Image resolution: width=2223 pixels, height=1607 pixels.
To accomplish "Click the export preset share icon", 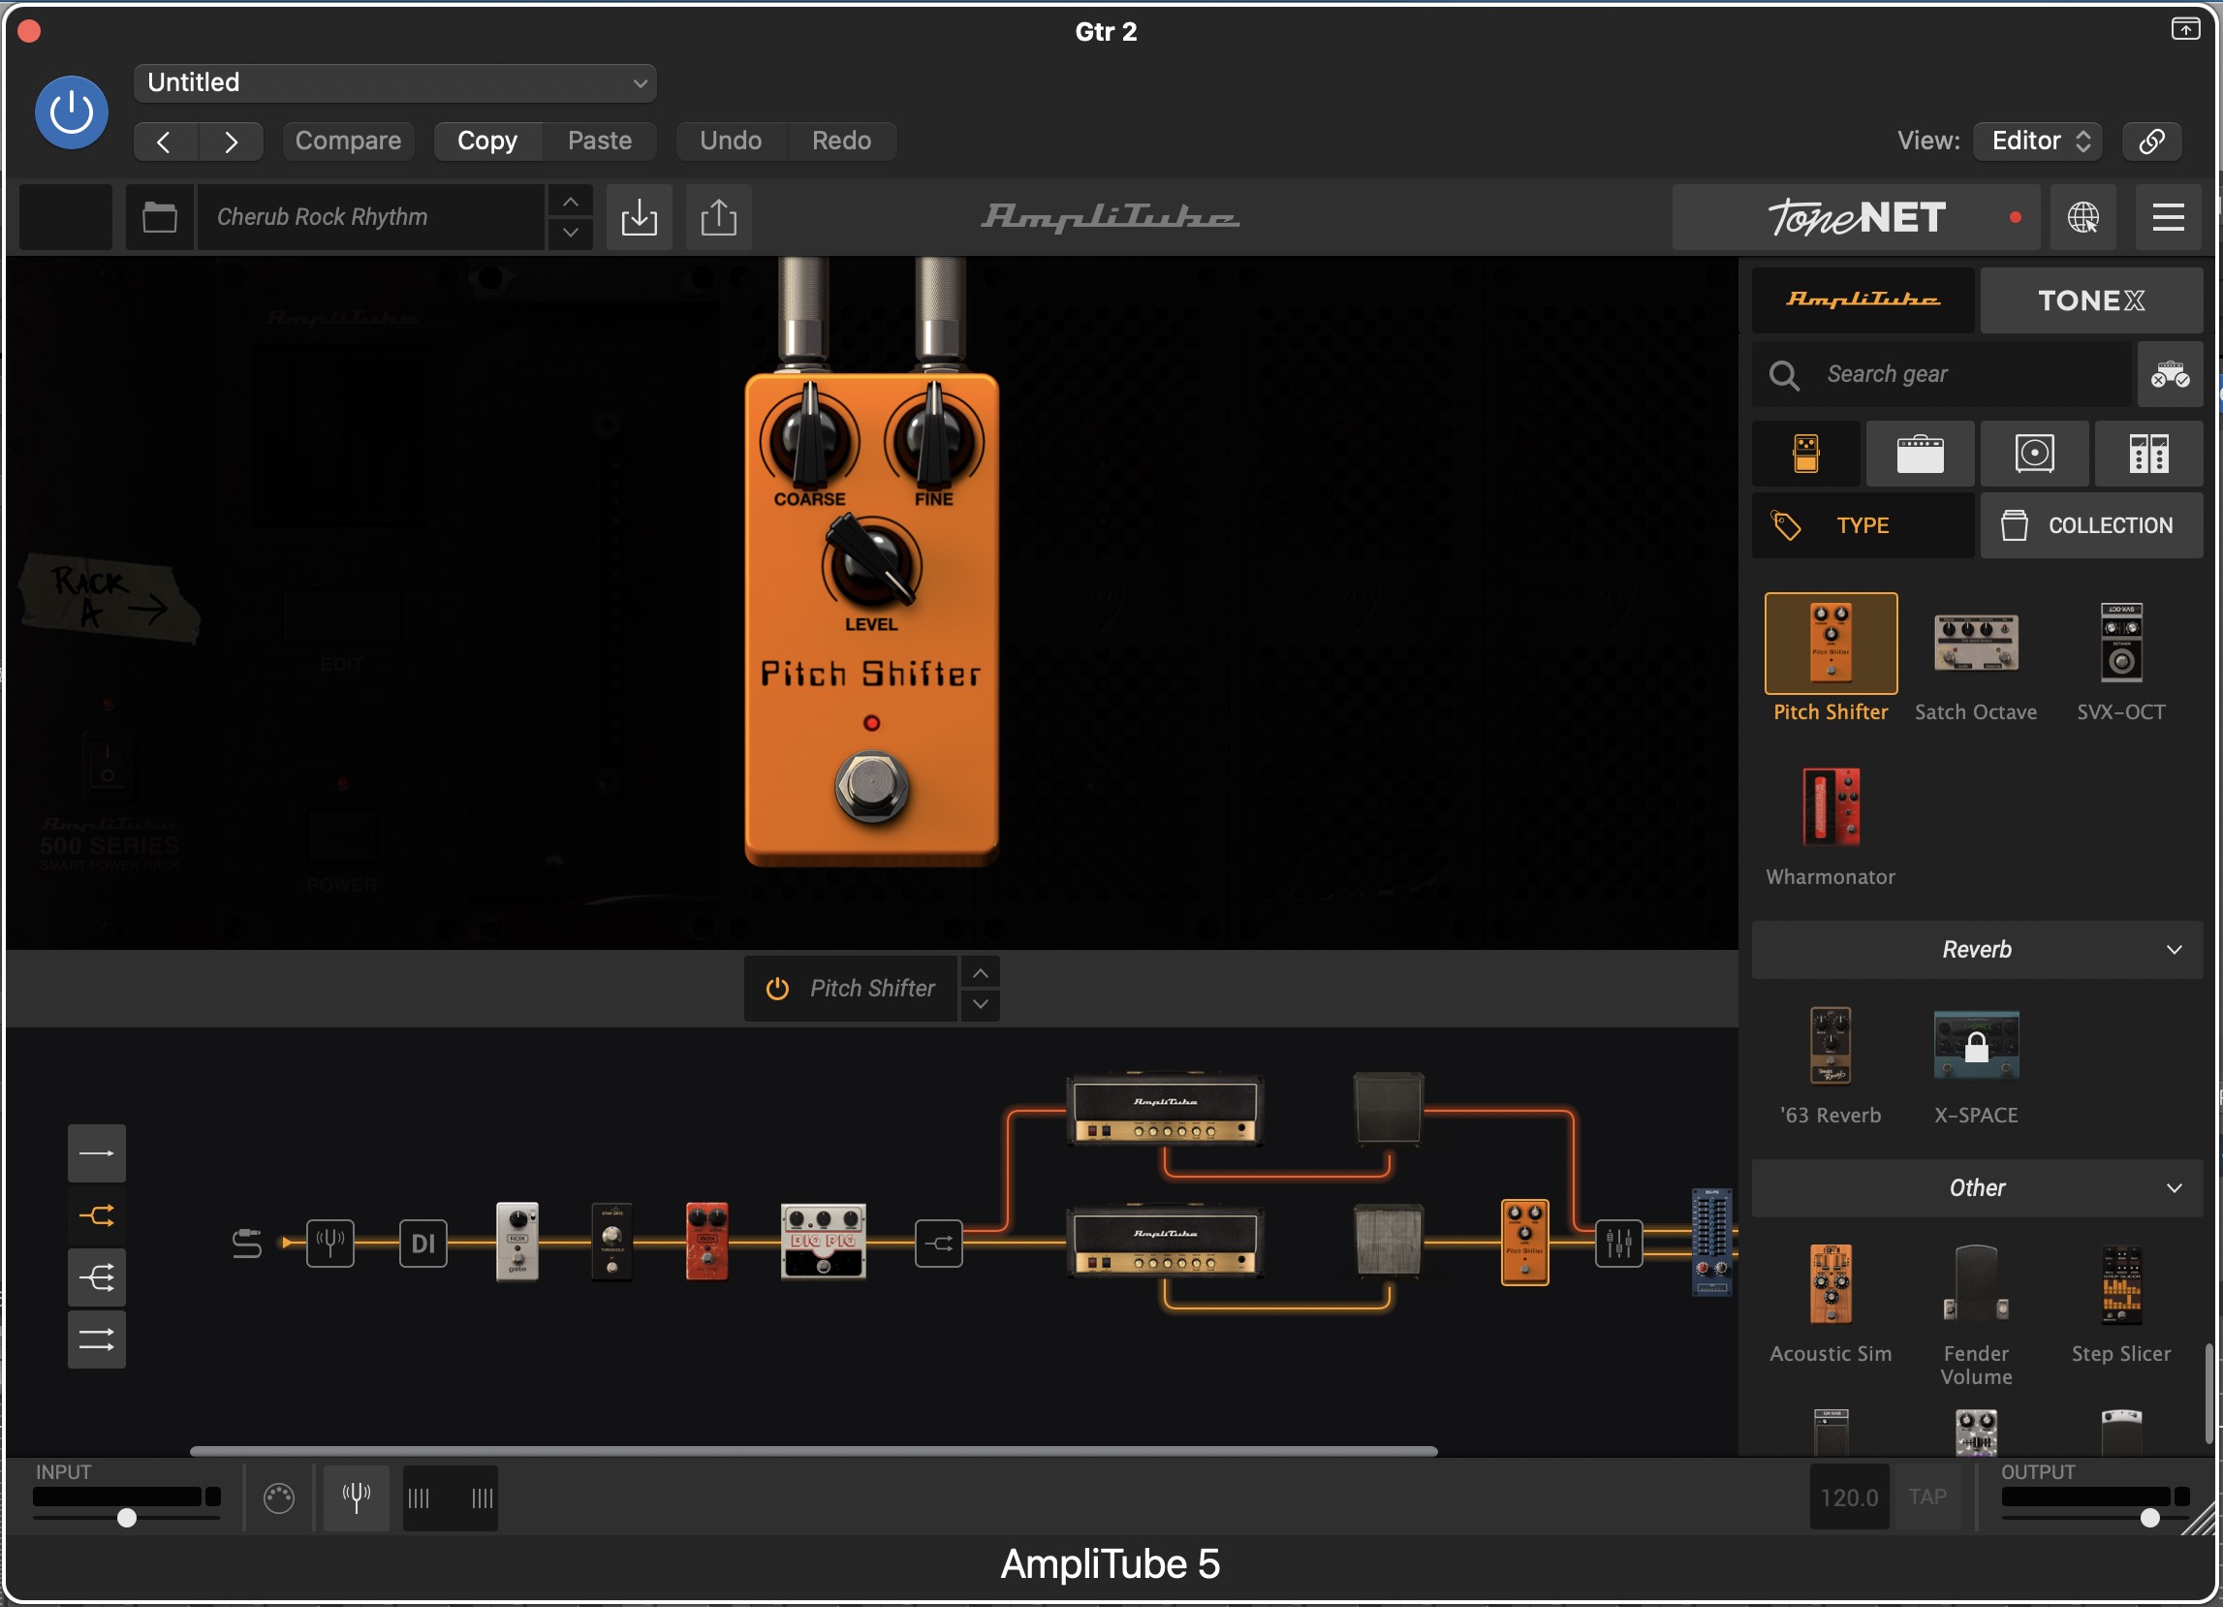I will (718, 217).
